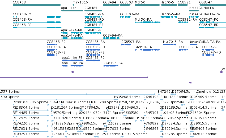The image size is (226, 138).
Task: Select the beta4GalNAcTA-RA transcript
Action: pyautogui.click(x=194, y=17)
